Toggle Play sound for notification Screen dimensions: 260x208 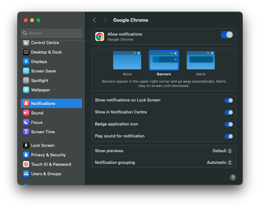(229, 136)
